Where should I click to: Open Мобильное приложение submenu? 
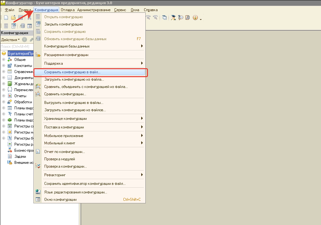coord(89,136)
